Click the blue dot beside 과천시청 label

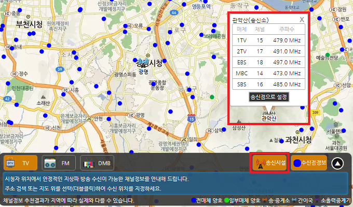(281, 141)
